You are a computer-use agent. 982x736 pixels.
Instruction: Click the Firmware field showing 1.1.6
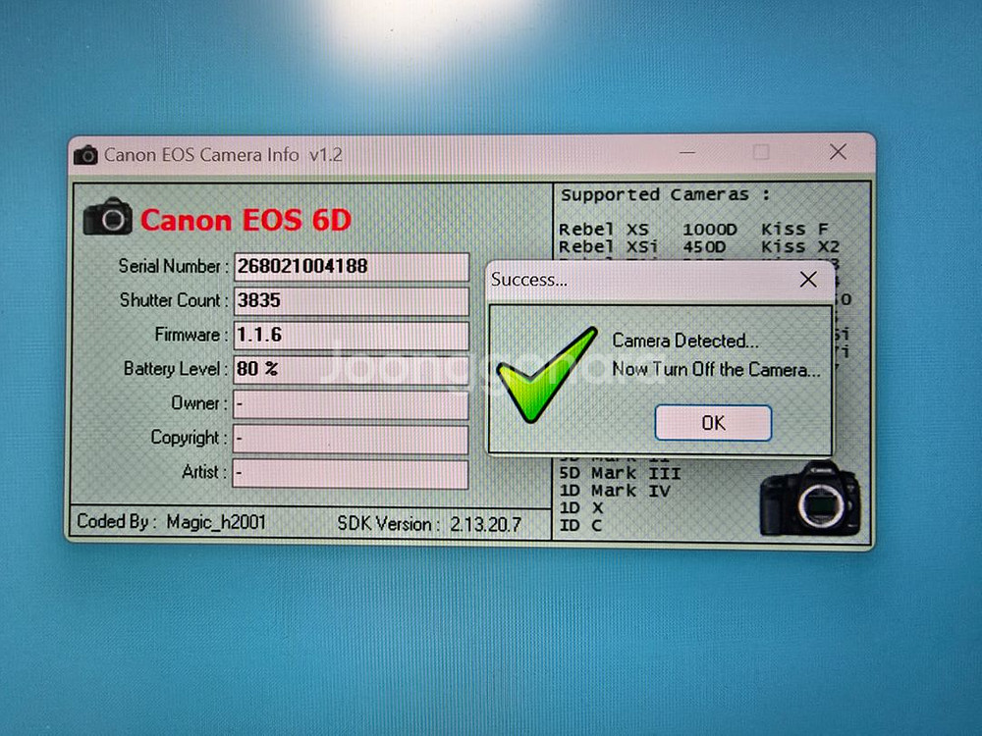(x=352, y=336)
